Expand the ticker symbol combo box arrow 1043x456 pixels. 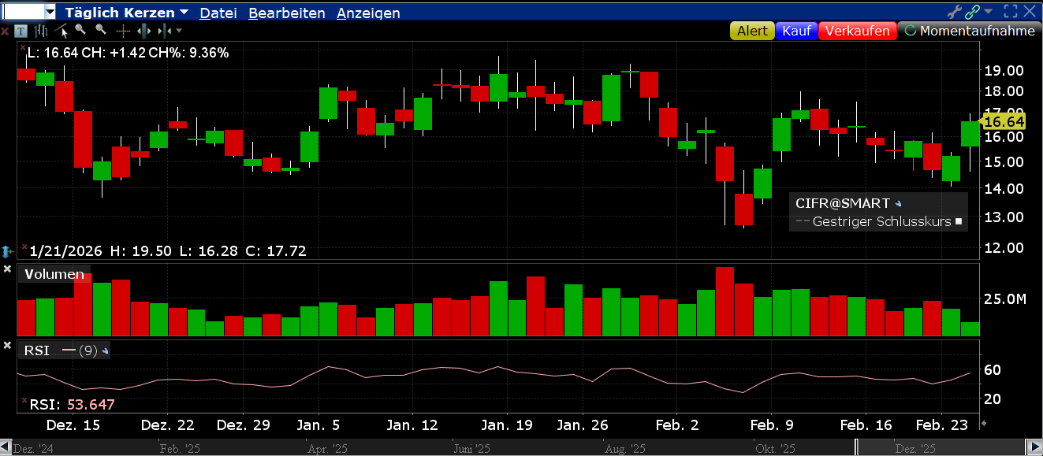pos(50,13)
